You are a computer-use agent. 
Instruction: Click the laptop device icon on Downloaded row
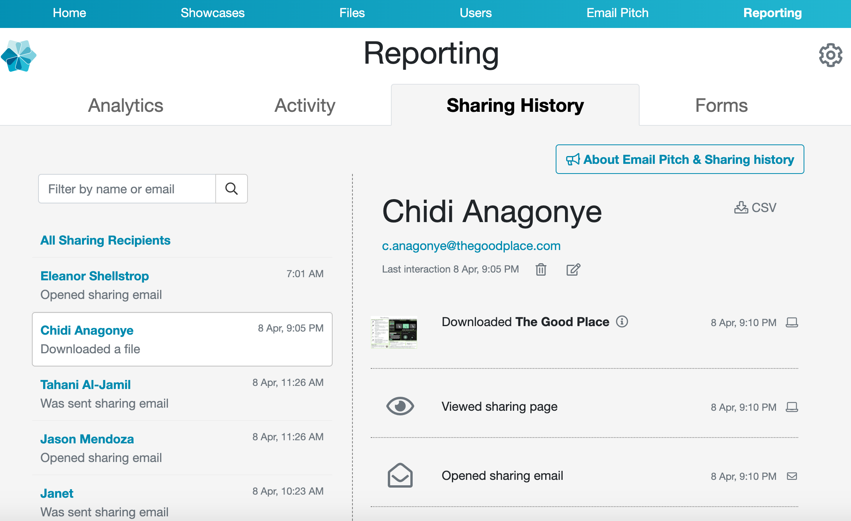(x=792, y=323)
